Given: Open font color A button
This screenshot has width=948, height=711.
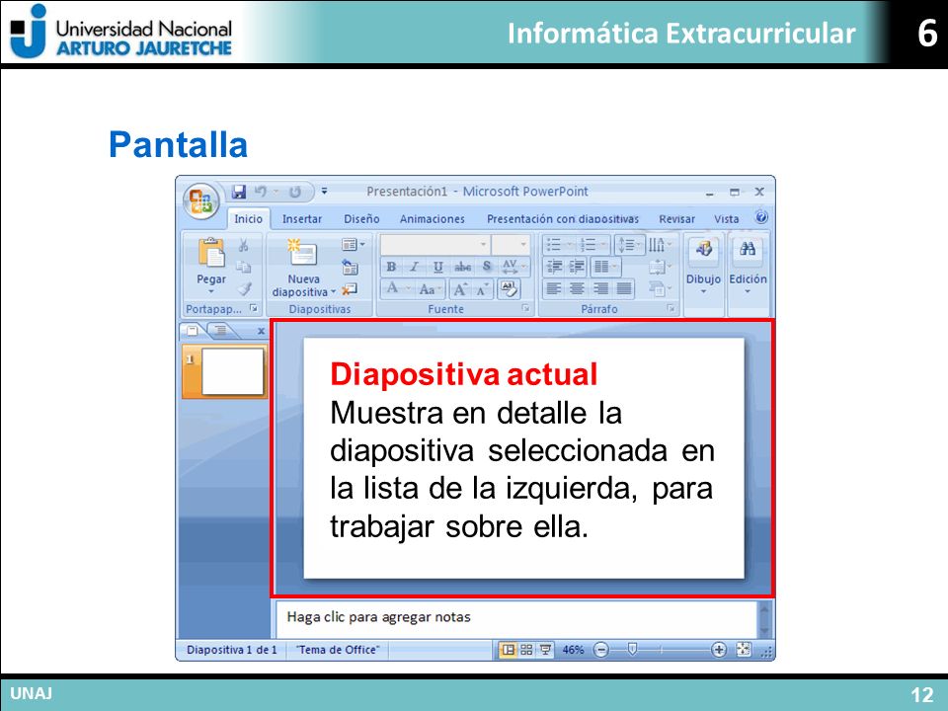Looking at the screenshot, I should pyautogui.click(x=397, y=288).
